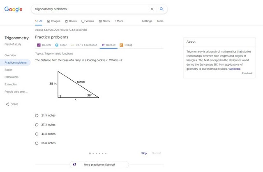Image resolution: width=263 pixels, height=172 pixels.
Task: Choose the 27.3 inches radio button
Action: pyautogui.click(x=37, y=125)
